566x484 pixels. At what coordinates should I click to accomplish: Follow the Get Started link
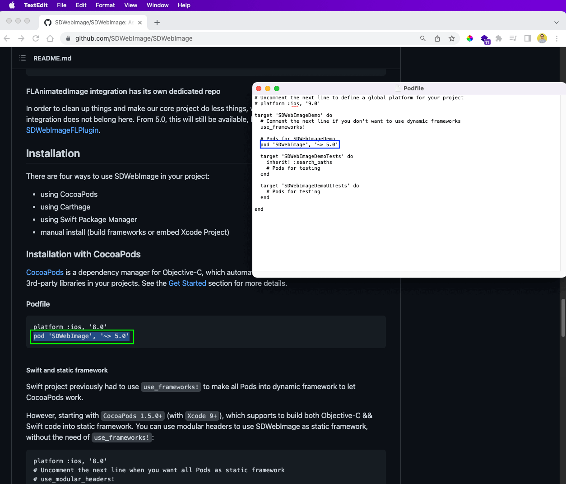pyautogui.click(x=187, y=283)
